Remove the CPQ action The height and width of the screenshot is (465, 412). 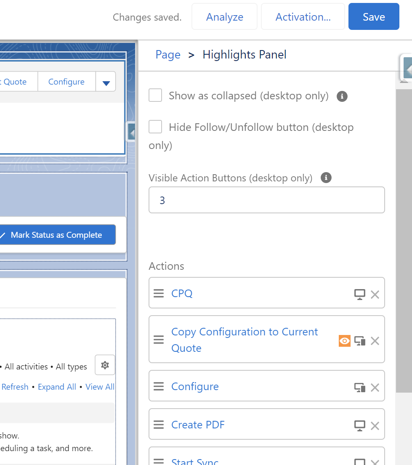point(375,295)
